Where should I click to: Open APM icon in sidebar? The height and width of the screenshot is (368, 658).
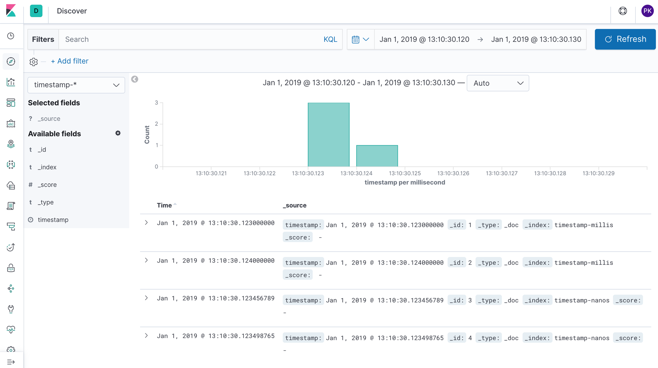(x=11, y=227)
